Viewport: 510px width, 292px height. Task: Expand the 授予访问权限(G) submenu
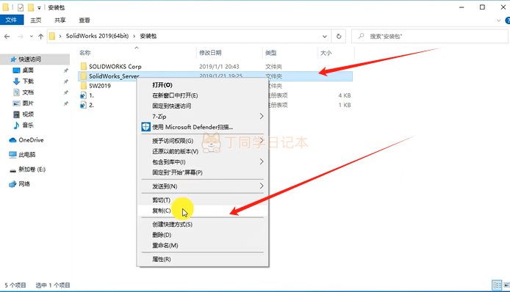coord(203,141)
